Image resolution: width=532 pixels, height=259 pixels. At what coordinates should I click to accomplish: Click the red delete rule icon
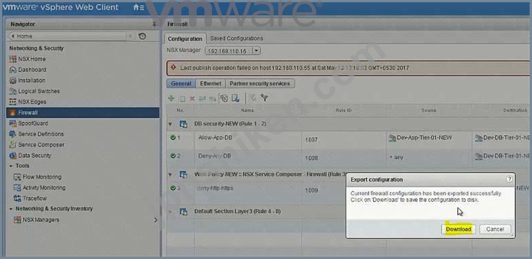(x=192, y=99)
